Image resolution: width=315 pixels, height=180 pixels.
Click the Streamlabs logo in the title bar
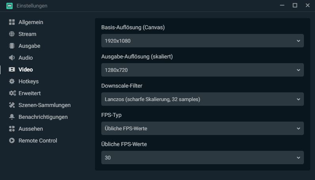[9, 6]
